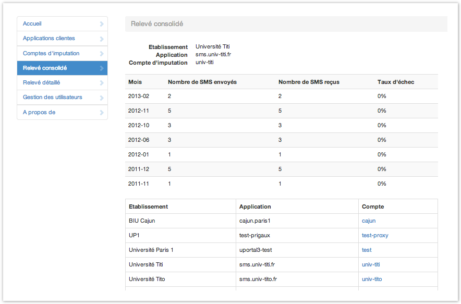Screen dimensions: 461x304
Task: Go to Applications clientes page
Action: [49, 39]
